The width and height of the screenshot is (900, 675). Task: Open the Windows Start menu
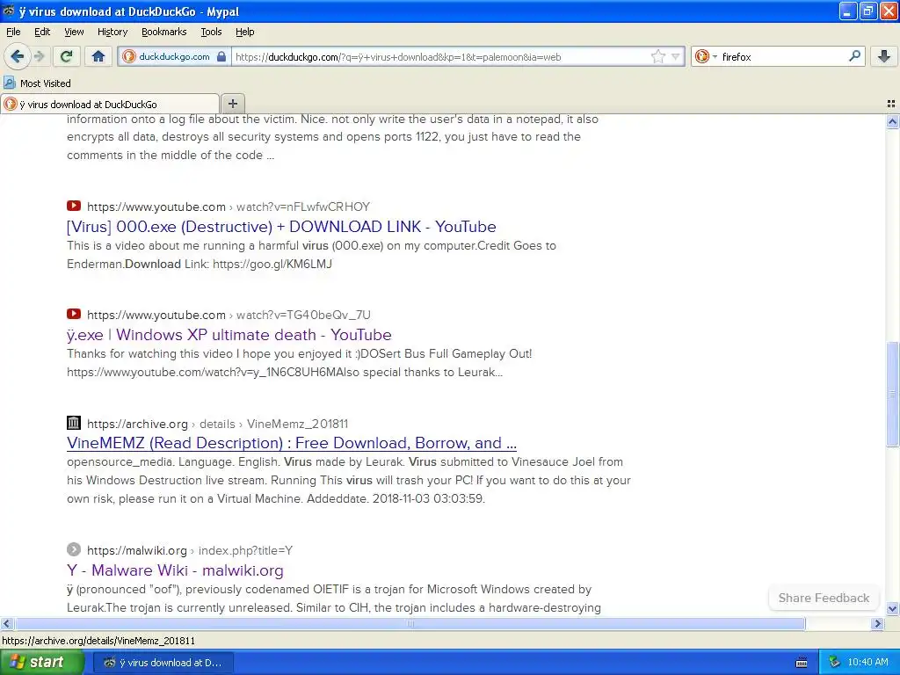click(41, 662)
